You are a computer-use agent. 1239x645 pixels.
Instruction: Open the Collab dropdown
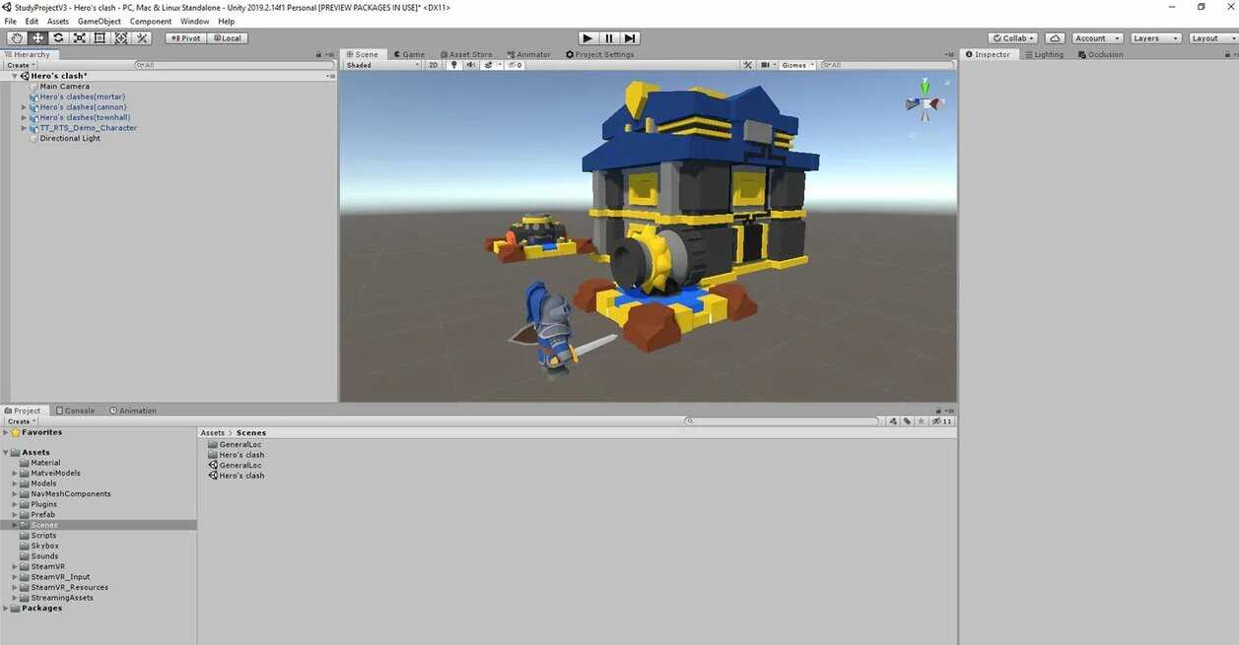(1013, 38)
